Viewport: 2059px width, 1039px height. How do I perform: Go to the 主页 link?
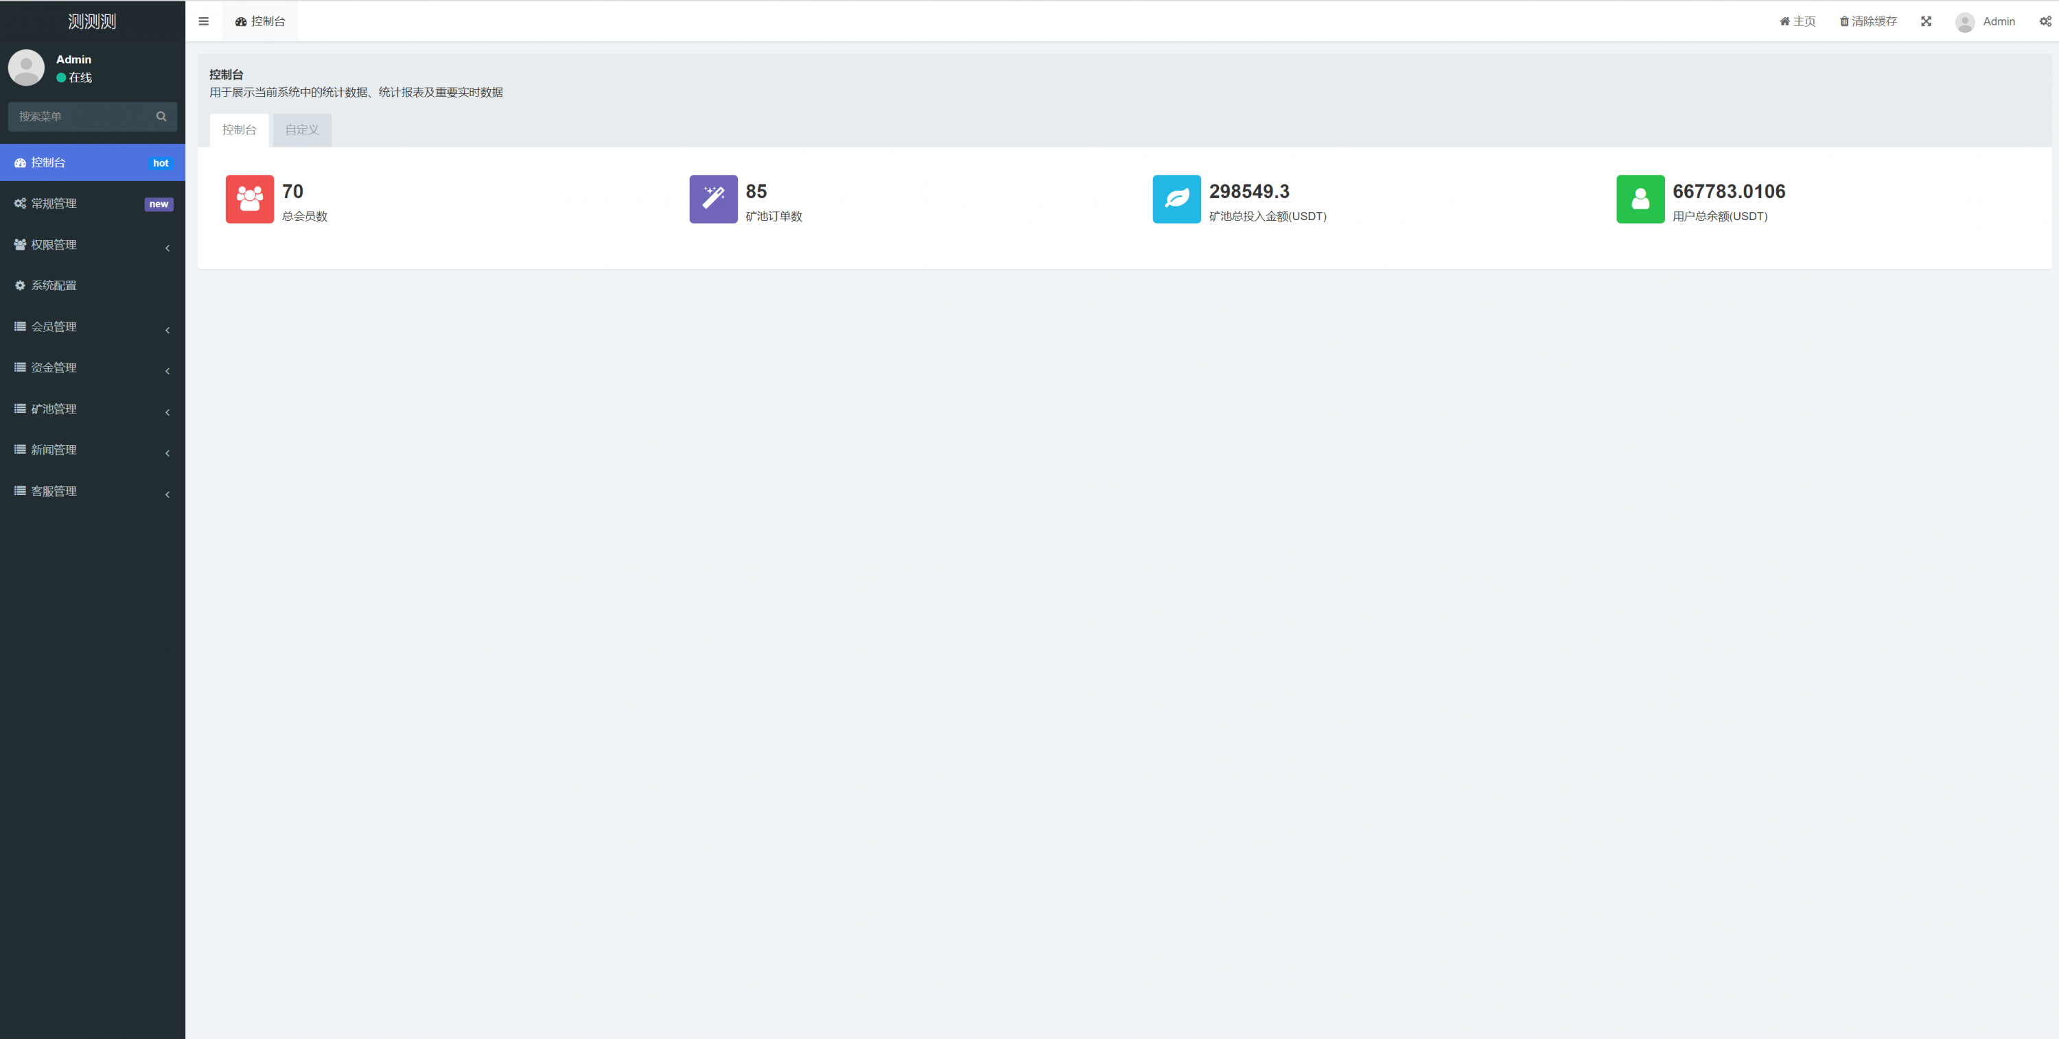tap(1798, 21)
